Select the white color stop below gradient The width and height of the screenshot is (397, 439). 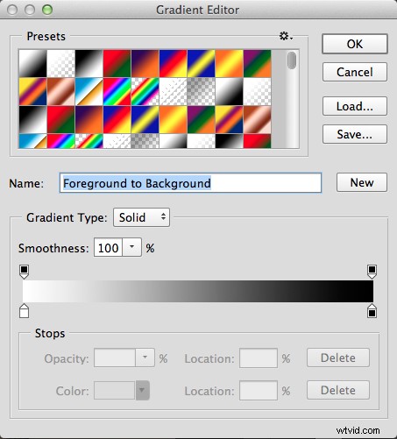tap(24, 311)
